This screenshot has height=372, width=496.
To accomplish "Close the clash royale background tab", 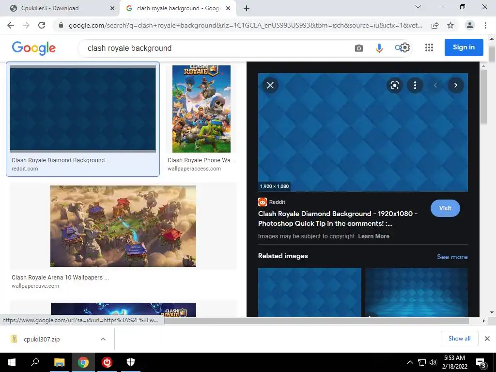I will point(228,9).
